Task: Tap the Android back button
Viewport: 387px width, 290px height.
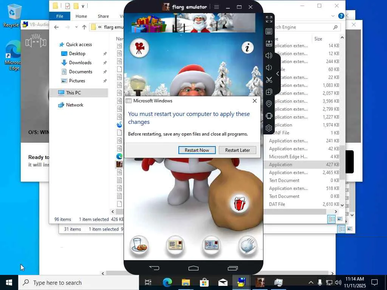Action: [154, 268]
